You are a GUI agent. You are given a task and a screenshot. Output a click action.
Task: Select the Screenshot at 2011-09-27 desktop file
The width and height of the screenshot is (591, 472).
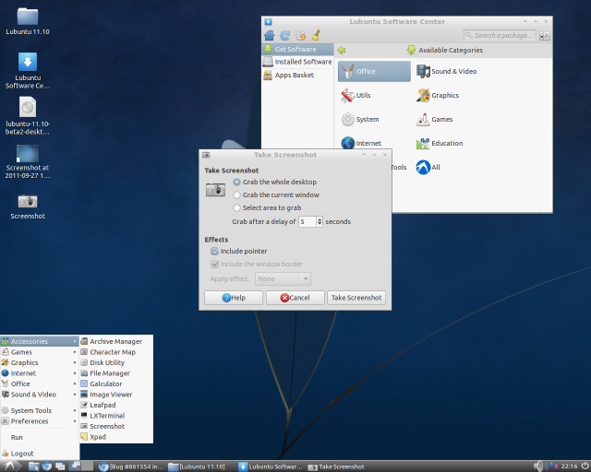pos(28,162)
